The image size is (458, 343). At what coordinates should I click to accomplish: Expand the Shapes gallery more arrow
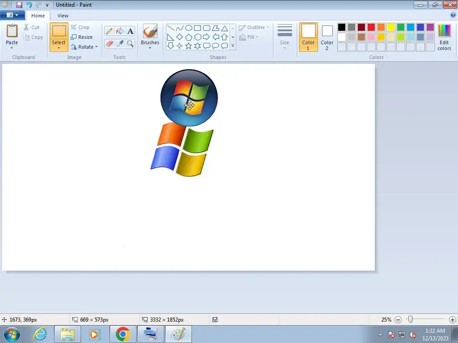point(233,46)
